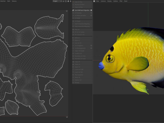Viewport: 164px width, 123px height.
Task: Open settings gear for Set UVW from Projection
Action: [91, 10]
